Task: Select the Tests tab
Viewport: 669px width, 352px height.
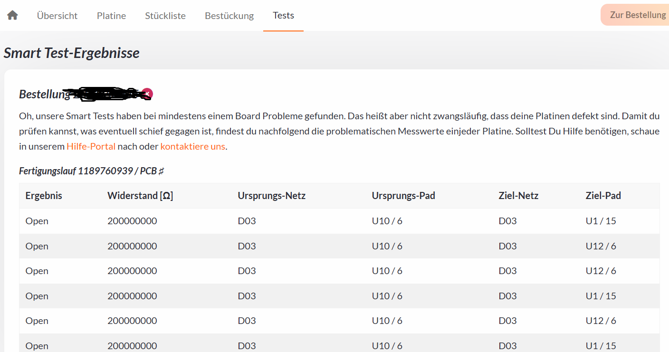Action: coord(283,15)
